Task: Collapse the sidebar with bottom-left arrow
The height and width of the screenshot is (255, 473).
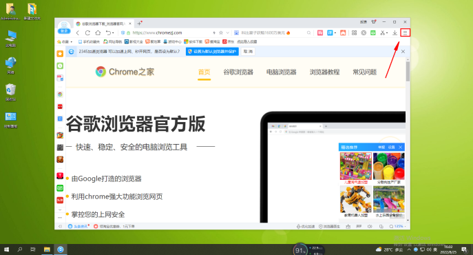Action: tap(60, 226)
